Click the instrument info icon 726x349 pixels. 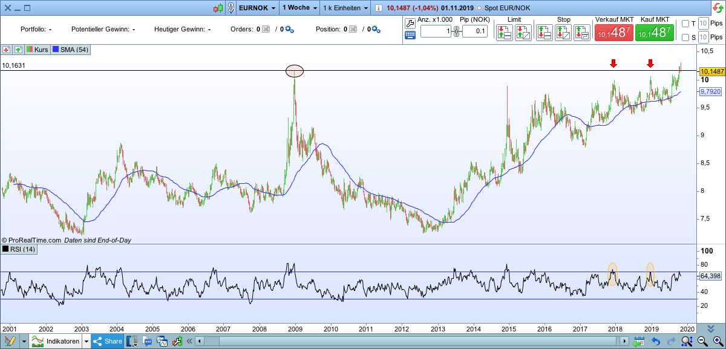coord(378,8)
